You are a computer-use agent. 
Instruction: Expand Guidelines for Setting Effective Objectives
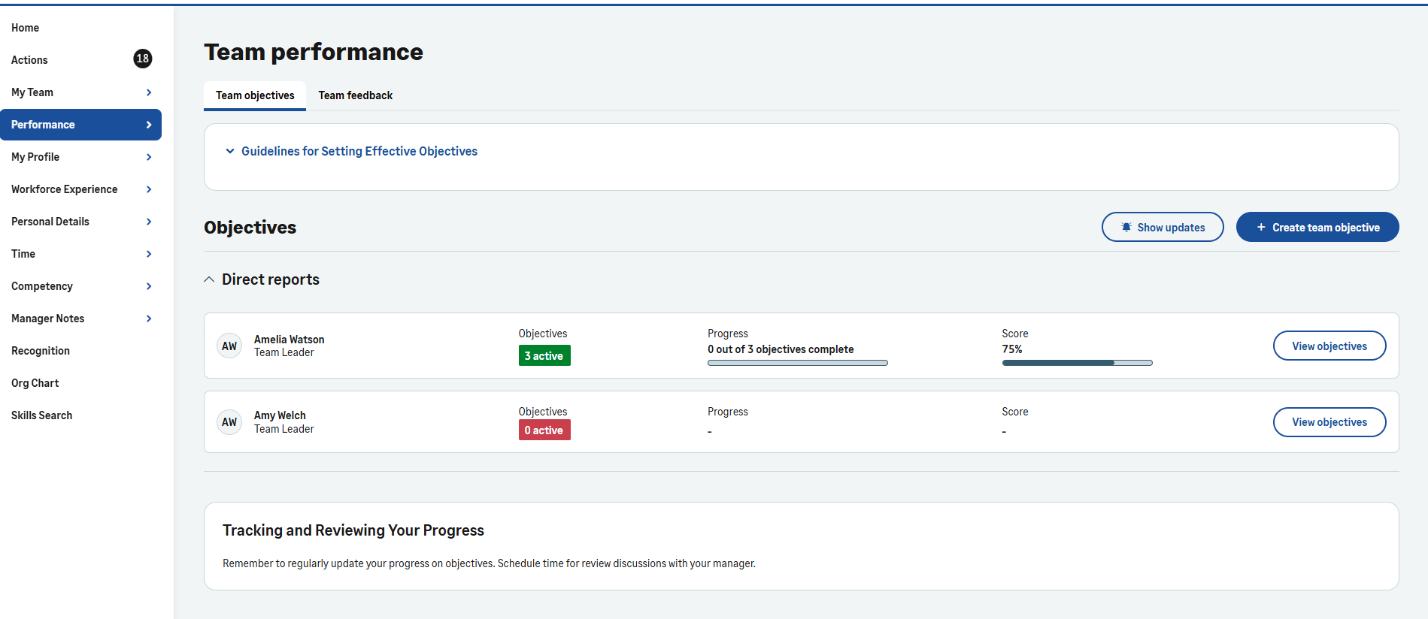click(230, 151)
